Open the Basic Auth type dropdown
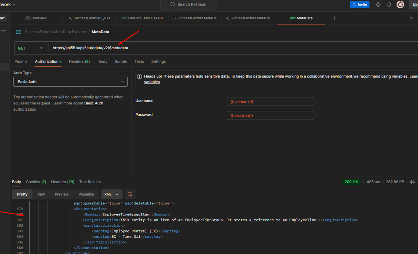Image resolution: width=418 pixels, height=254 pixels. tap(70, 82)
